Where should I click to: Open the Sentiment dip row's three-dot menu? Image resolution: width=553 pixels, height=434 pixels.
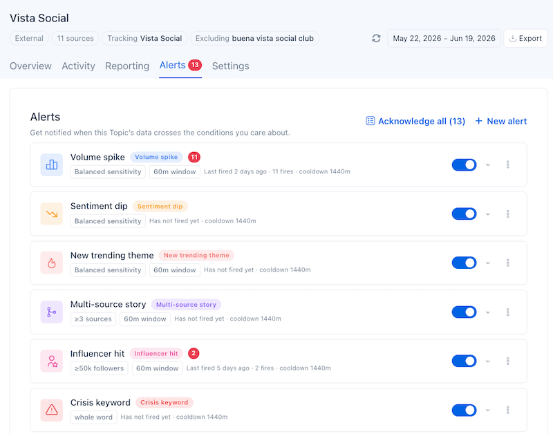508,214
